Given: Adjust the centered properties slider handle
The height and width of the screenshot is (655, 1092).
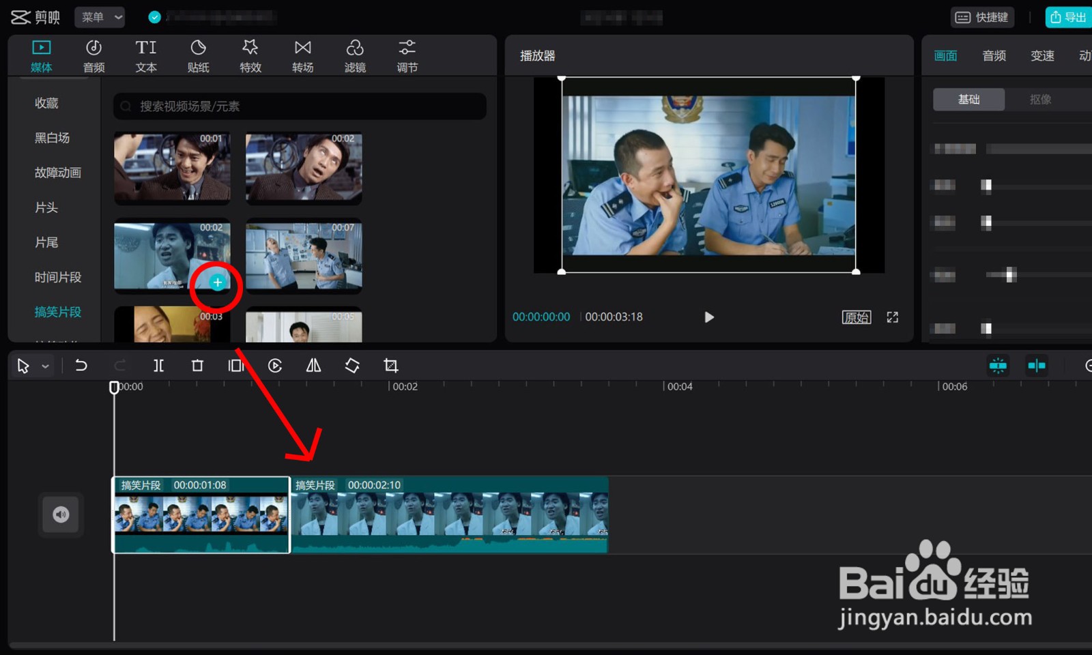Looking at the screenshot, I should (1011, 275).
